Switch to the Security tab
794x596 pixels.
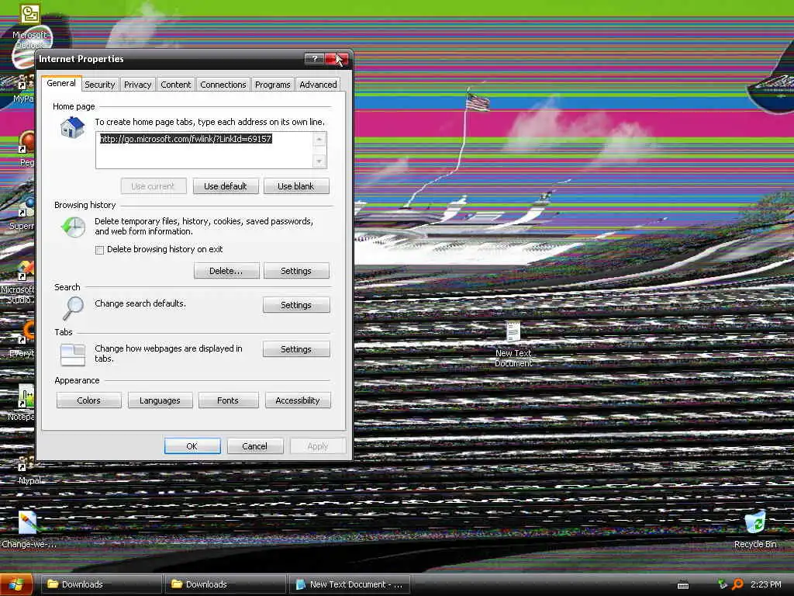click(x=100, y=85)
